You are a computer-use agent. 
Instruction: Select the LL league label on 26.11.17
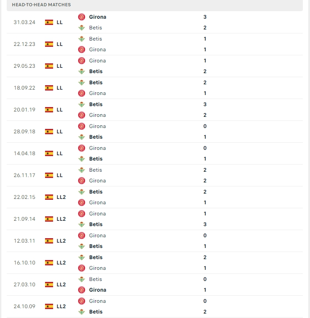[60, 175]
